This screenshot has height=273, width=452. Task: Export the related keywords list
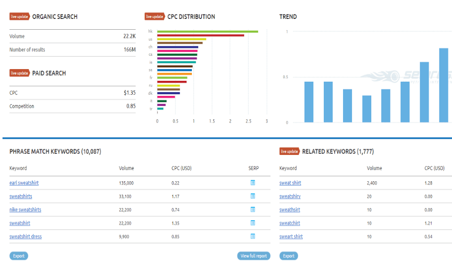(x=289, y=256)
